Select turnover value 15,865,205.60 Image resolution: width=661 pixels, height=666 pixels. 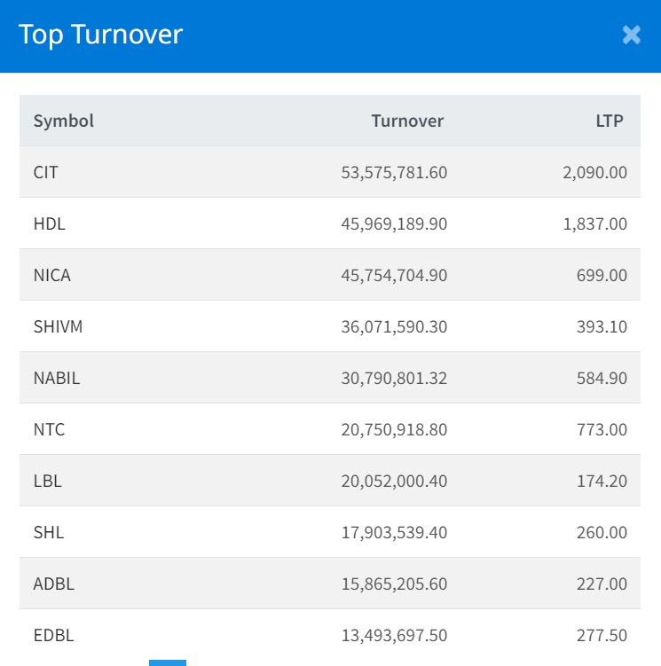coord(394,584)
